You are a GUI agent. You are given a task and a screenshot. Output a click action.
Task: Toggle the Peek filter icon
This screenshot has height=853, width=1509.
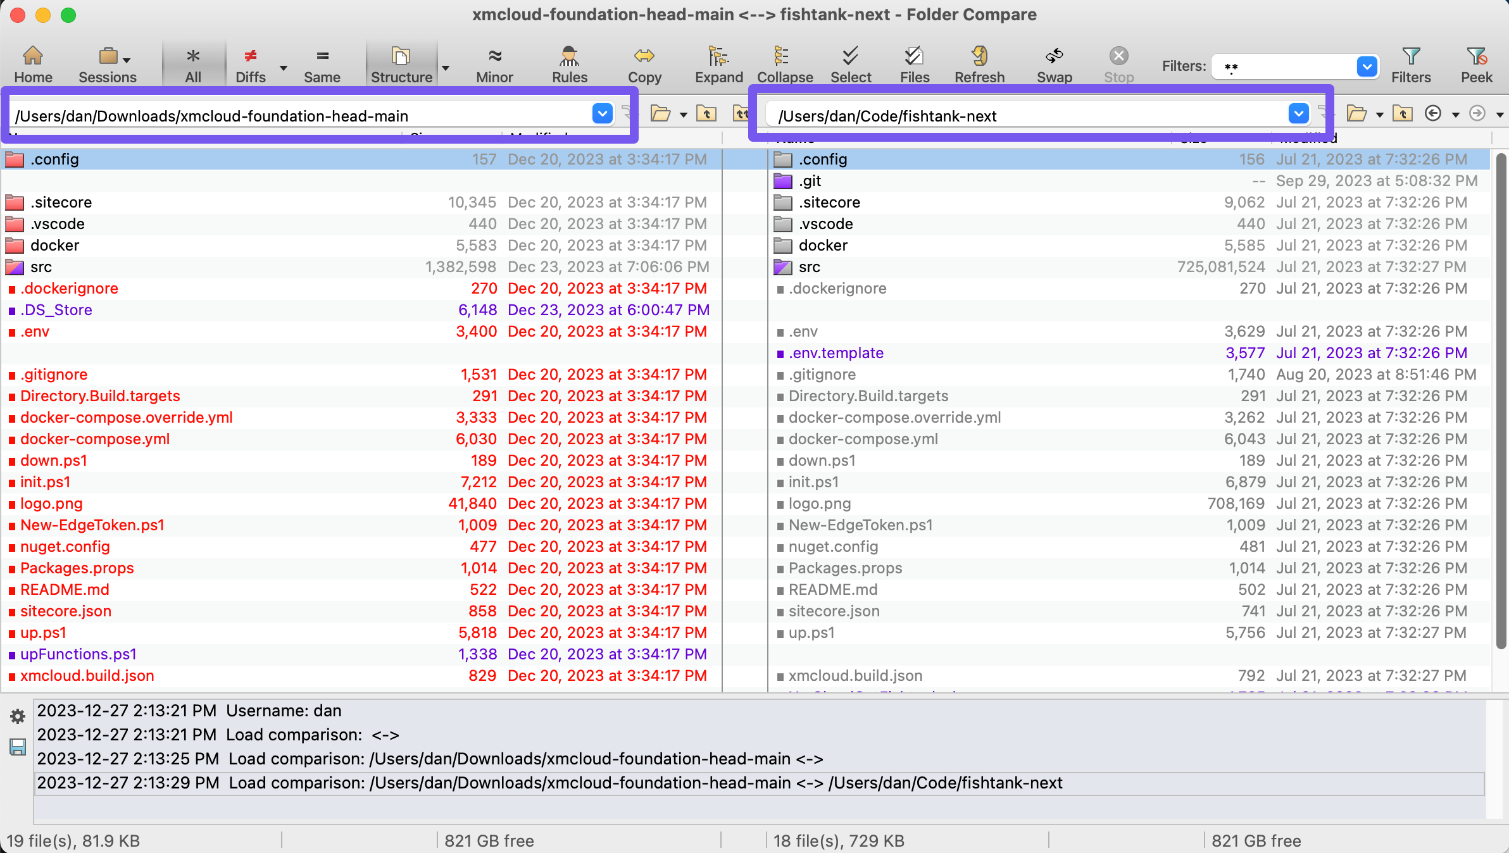tap(1477, 65)
